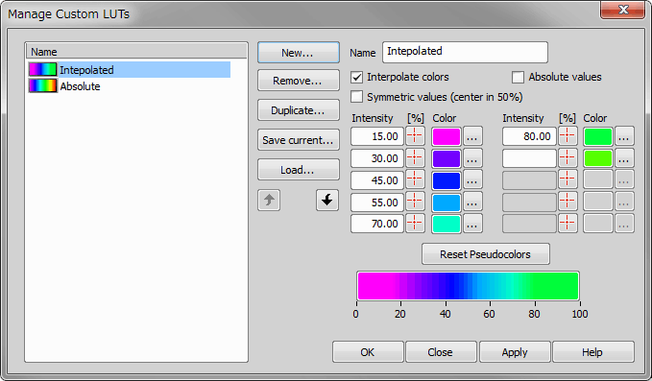This screenshot has width=652, height=381.
Task: Open color picker ellipsis for turquoise swatch
Action: click(x=472, y=224)
